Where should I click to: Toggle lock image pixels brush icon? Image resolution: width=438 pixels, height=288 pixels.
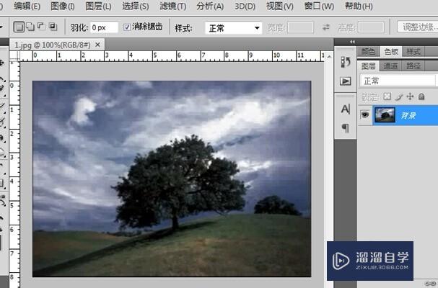399,96
